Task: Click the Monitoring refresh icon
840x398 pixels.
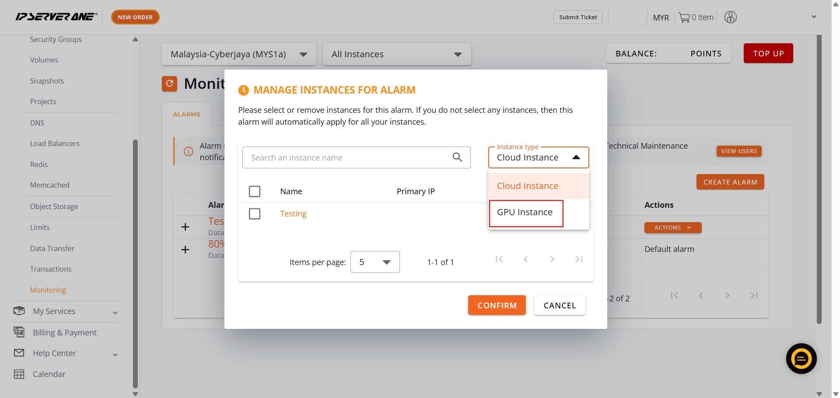Action: click(170, 84)
